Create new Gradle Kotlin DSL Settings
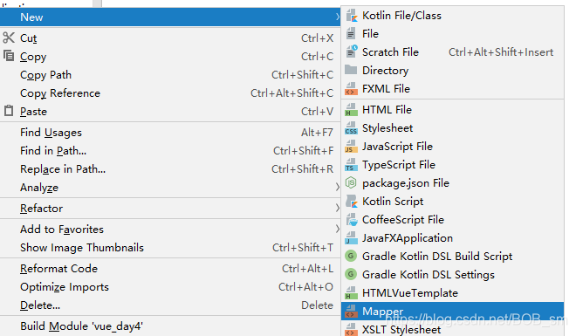The width and height of the screenshot is (576, 336). 453,275
